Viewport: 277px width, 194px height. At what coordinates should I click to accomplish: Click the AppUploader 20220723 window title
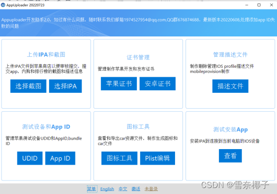[x=25, y=5]
